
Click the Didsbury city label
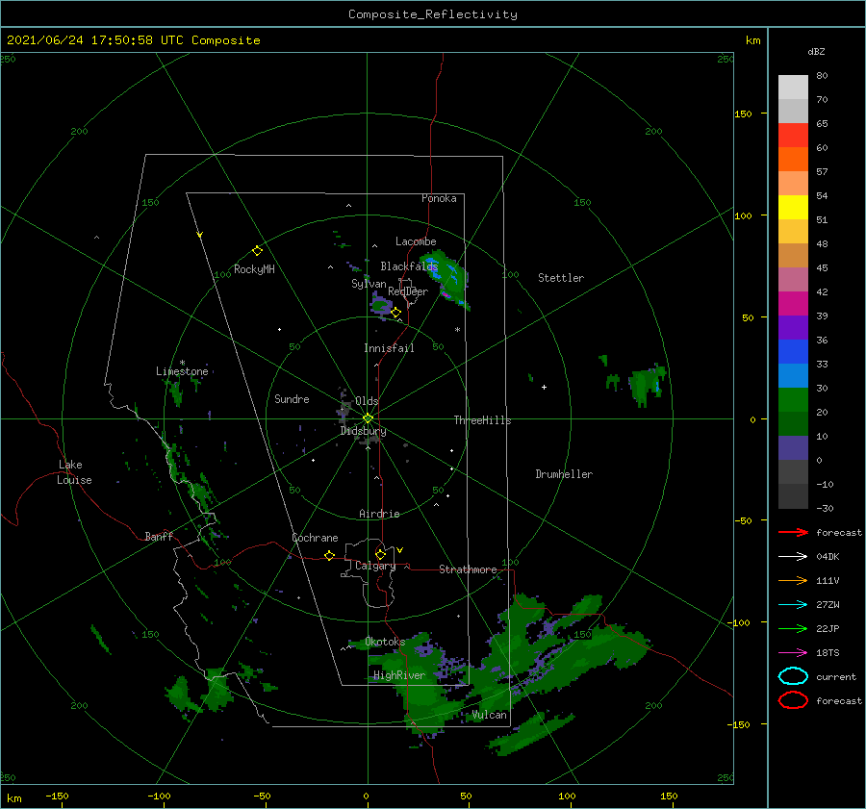(x=363, y=431)
